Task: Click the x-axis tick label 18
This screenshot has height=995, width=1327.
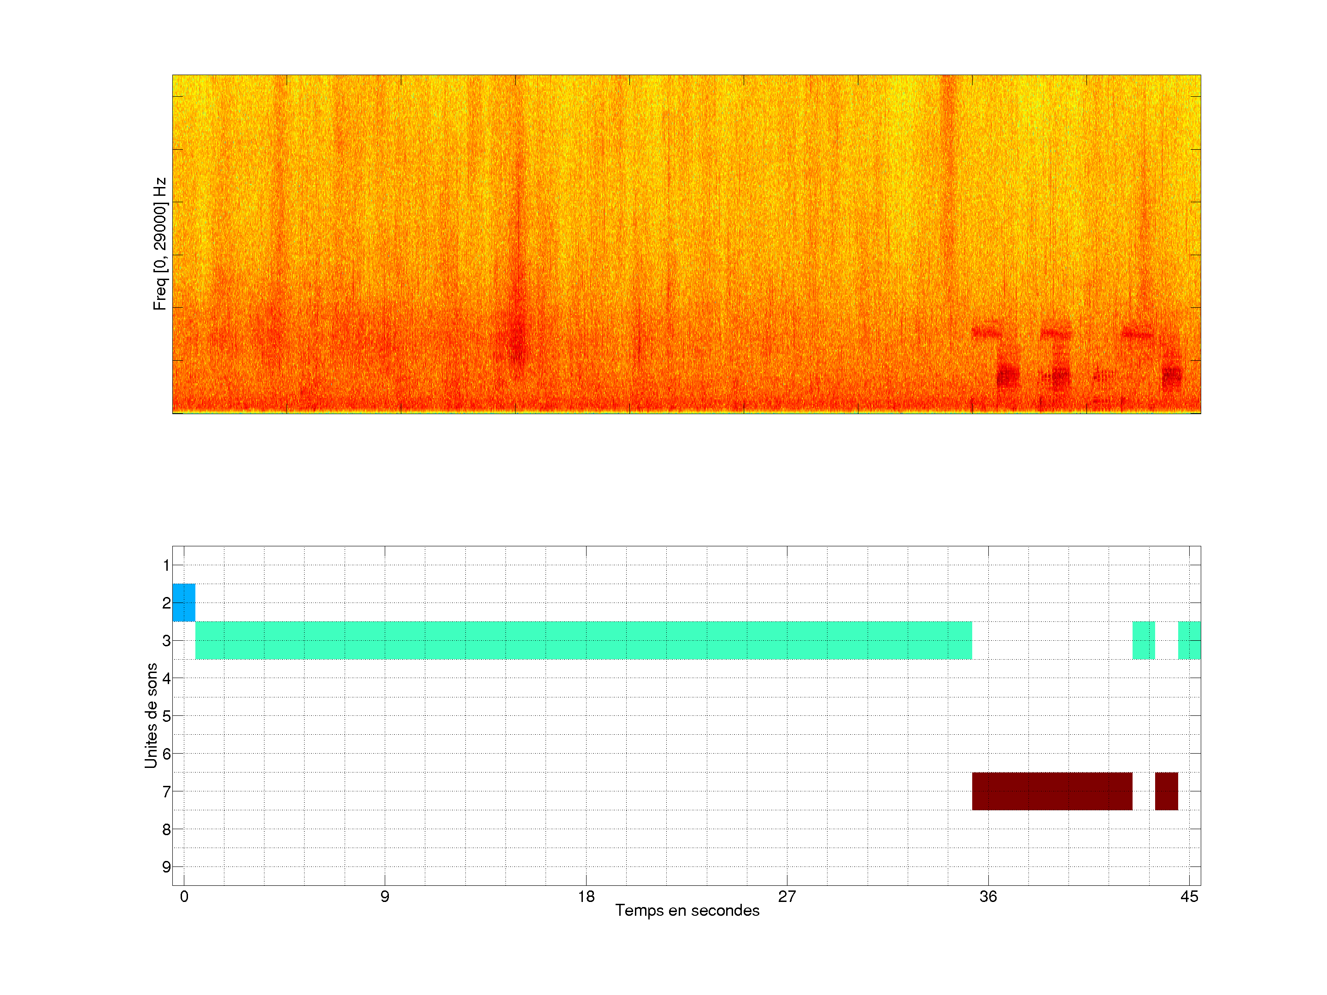Action: click(586, 896)
